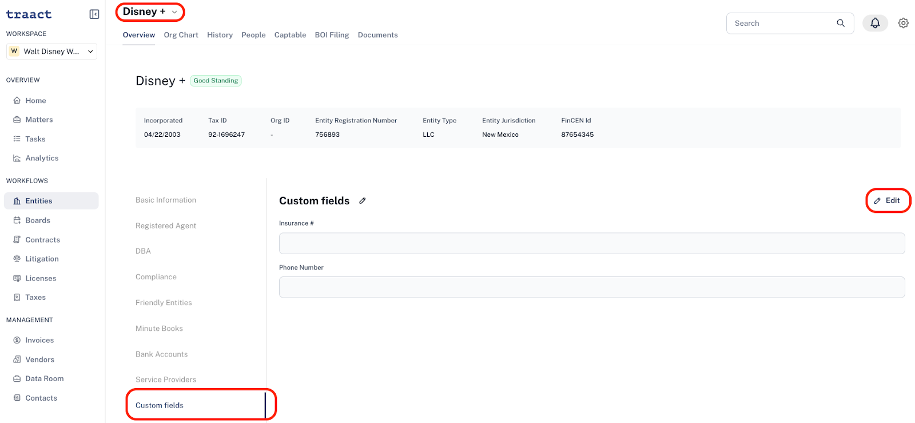Open settings gear icon
Viewport: 915px width, 423px height.
903,23
